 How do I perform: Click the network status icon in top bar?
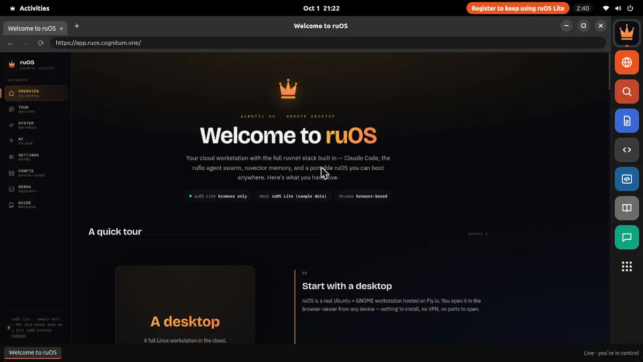[606, 8]
